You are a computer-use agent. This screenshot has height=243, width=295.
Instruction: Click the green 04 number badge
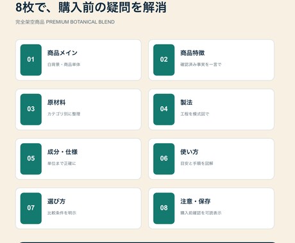[164, 109]
